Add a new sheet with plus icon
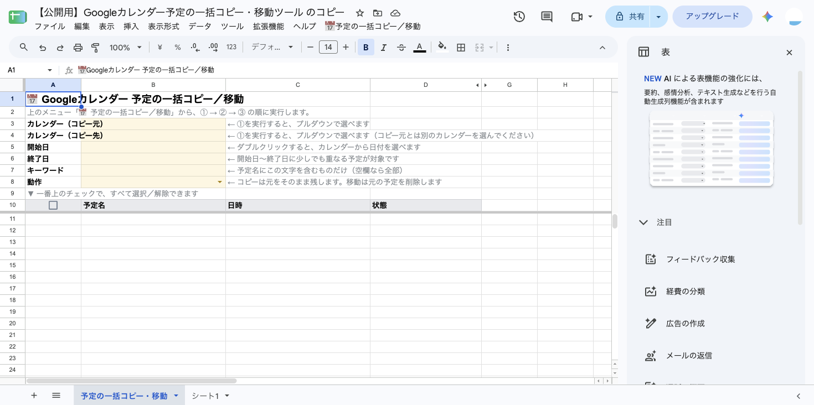814x405 pixels. 34,396
